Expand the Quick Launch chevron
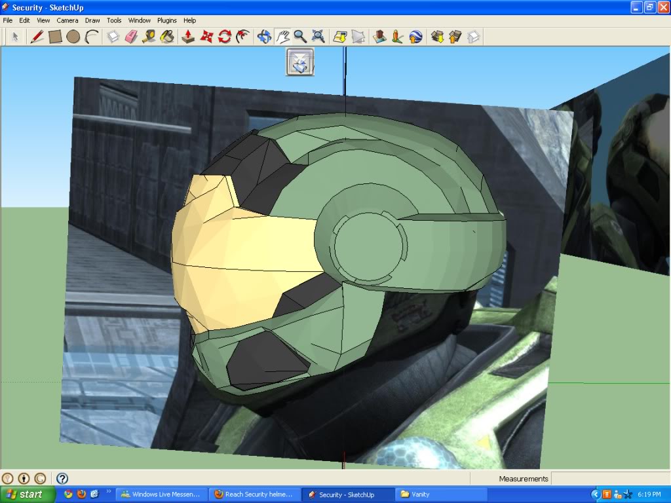This screenshot has height=503, width=671. pyautogui.click(x=109, y=491)
